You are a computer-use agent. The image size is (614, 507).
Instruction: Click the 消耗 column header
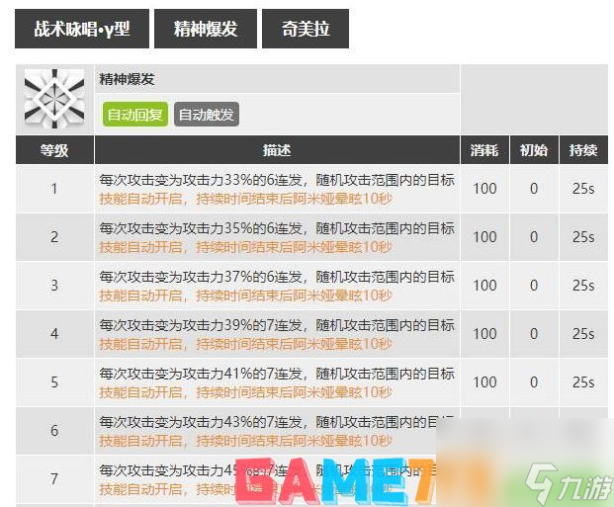pyautogui.click(x=484, y=150)
